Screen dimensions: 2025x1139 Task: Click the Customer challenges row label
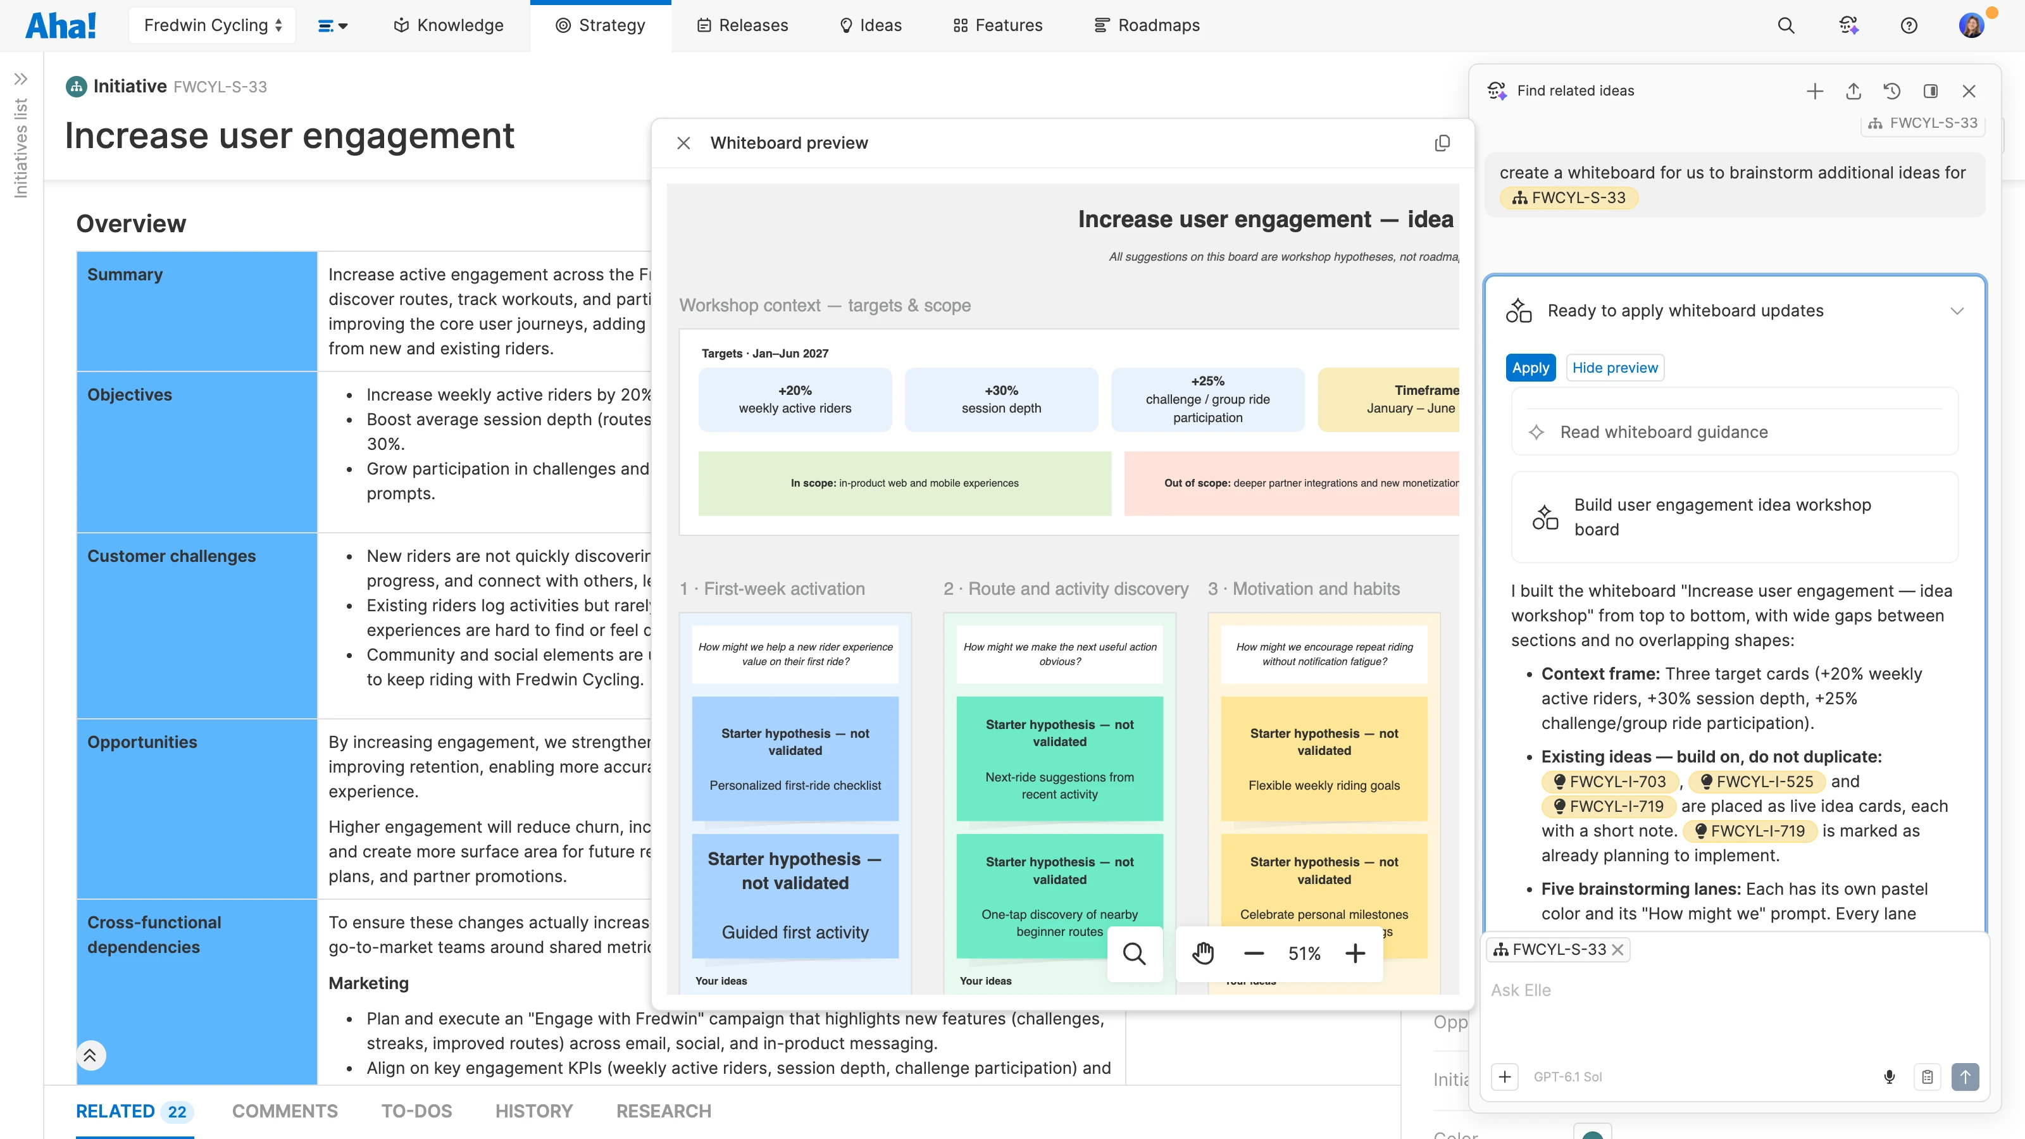click(x=171, y=556)
